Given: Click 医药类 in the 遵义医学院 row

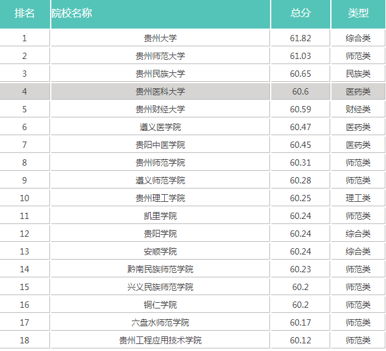Looking at the screenshot, I should coord(358,127).
